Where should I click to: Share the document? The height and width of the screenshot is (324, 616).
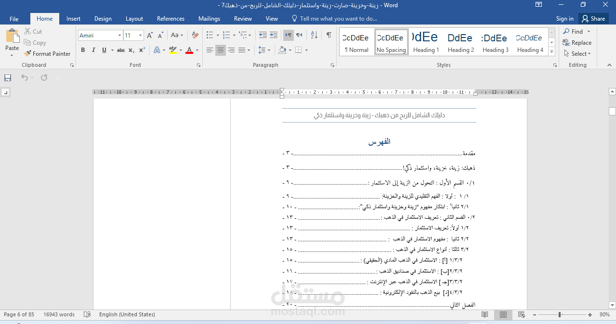pyautogui.click(x=593, y=19)
